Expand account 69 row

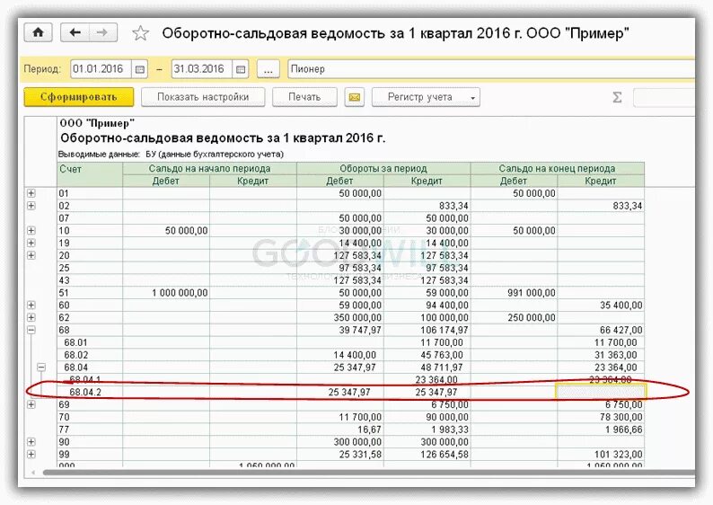point(31,404)
